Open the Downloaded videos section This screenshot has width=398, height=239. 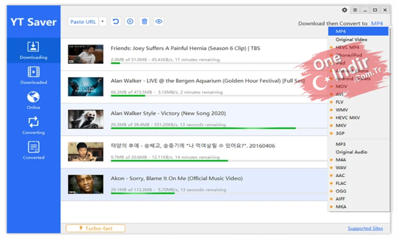(33, 75)
